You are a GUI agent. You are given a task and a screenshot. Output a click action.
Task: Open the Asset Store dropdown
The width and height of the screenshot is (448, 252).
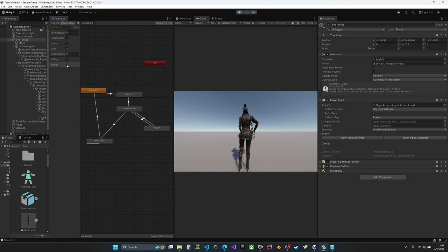pos(42,12)
